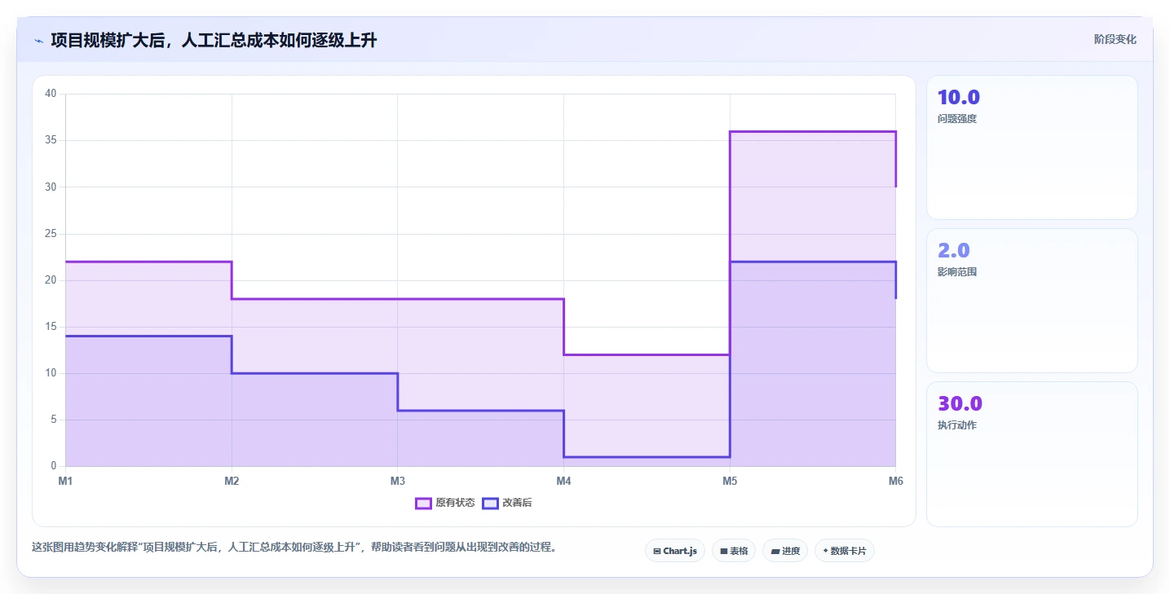Click the 阶段变化 label in header
Screen dimensions: 1170x594
pos(1115,39)
